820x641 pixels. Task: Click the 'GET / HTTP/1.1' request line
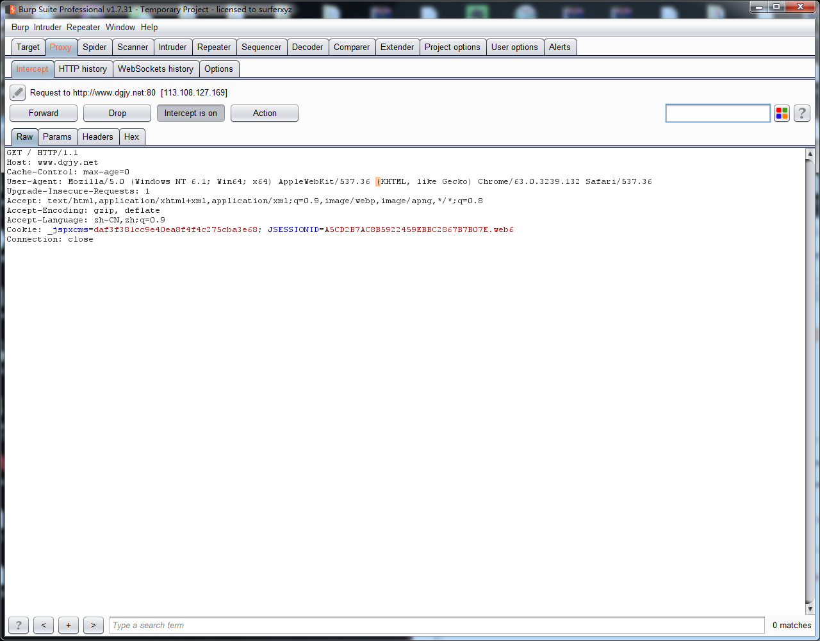coord(42,153)
